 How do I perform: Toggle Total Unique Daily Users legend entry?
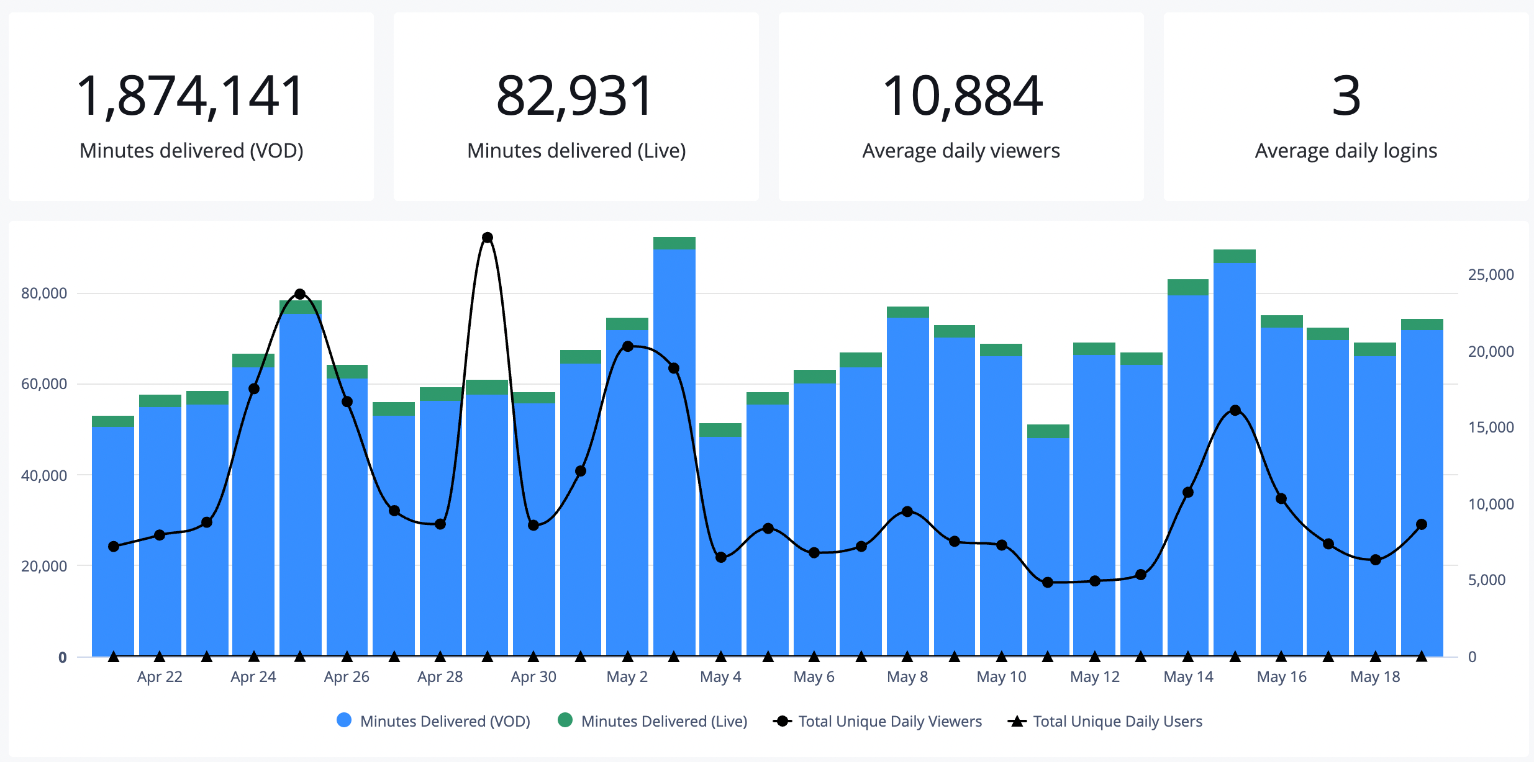pos(1117,721)
